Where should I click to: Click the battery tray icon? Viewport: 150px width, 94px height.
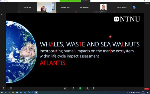point(133,92)
